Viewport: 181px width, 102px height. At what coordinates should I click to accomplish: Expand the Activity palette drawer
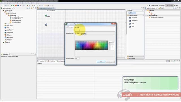click(135, 56)
